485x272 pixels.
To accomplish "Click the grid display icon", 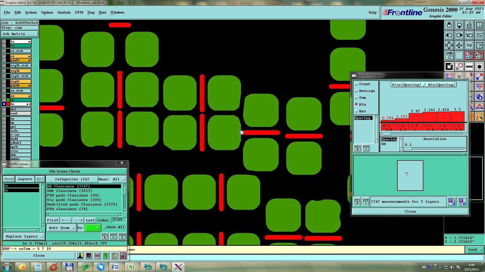I will pyautogui.click(x=459, y=55).
